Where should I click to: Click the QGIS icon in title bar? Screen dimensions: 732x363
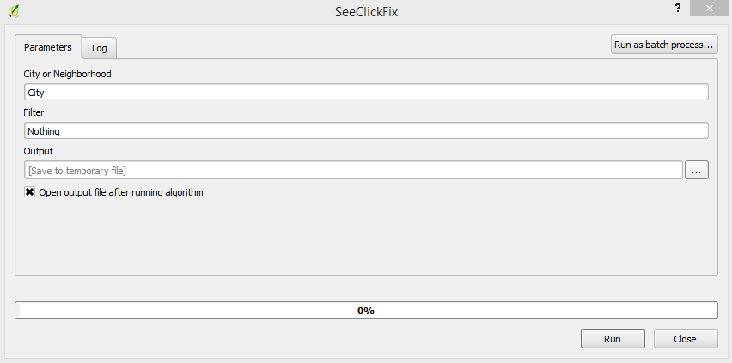tap(13, 12)
